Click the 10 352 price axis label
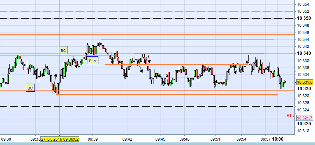 point(303,11)
